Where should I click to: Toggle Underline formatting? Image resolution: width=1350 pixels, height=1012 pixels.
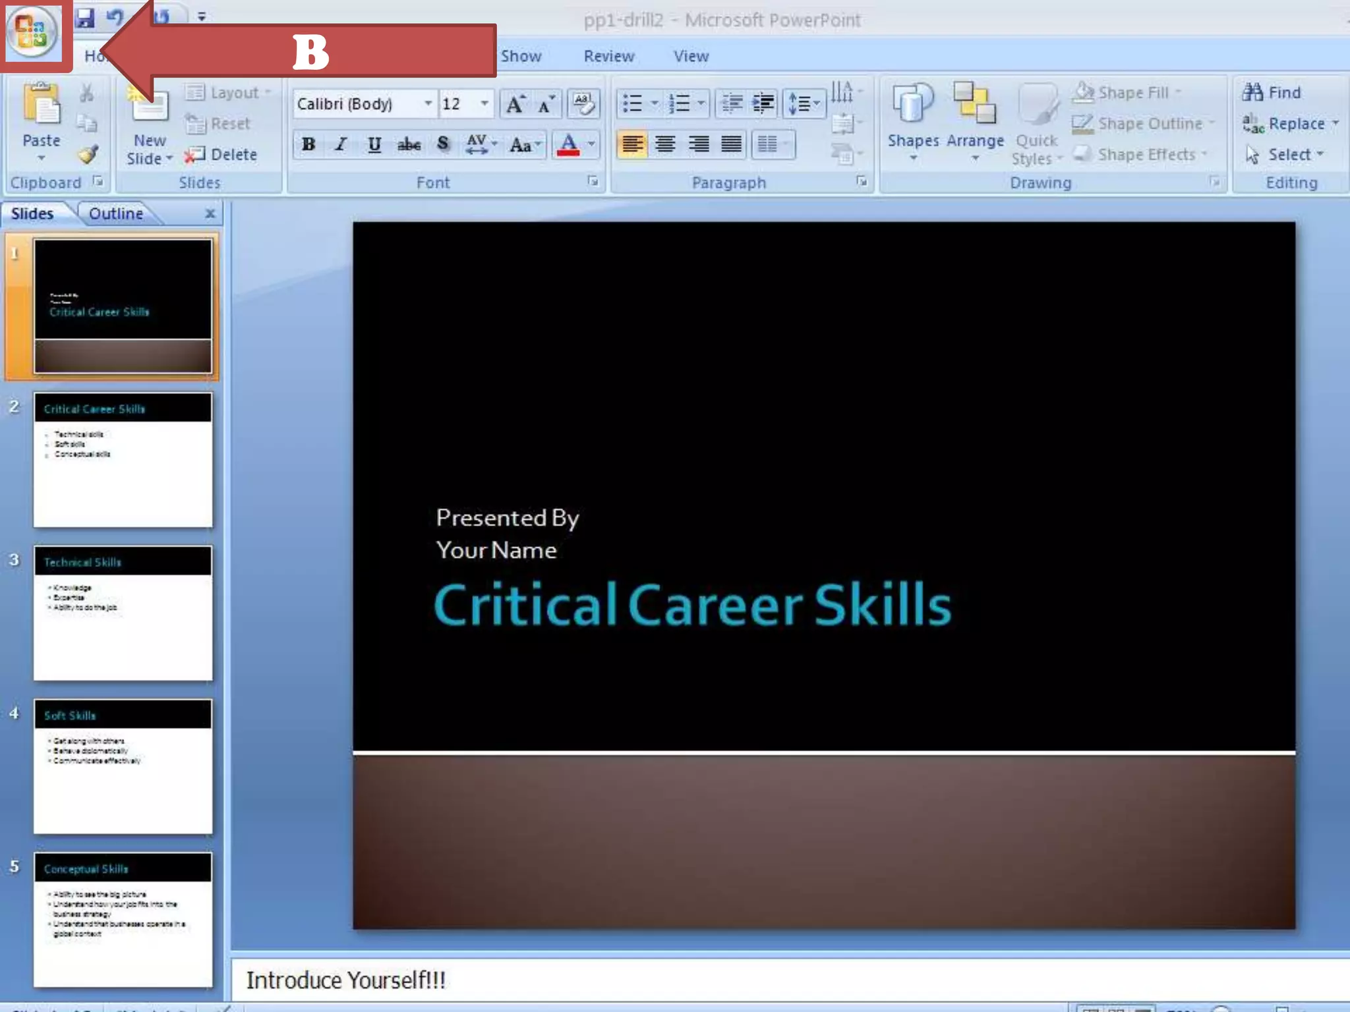374,144
